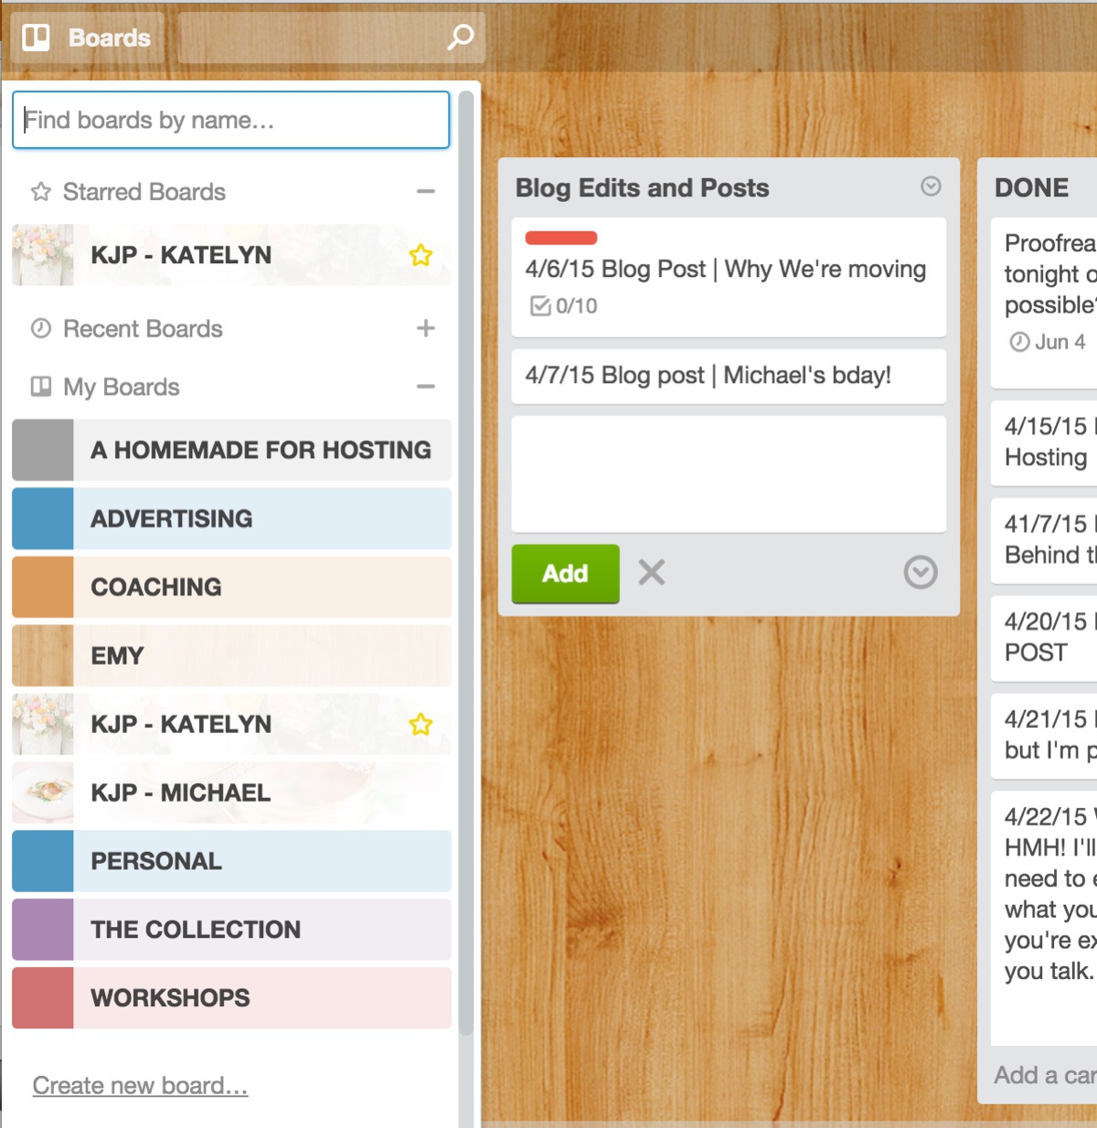Click WORKSHOPS red color swatch
This screenshot has width=1097, height=1128.
pyautogui.click(x=43, y=998)
